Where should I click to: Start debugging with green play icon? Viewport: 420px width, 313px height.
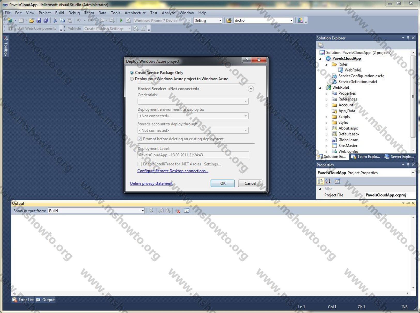[x=121, y=20]
